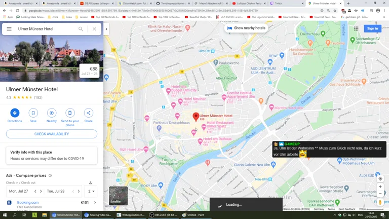This screenshot has height=219, width=389.
Task: Show nearby hotels on map
Action: tap(246, 28)
